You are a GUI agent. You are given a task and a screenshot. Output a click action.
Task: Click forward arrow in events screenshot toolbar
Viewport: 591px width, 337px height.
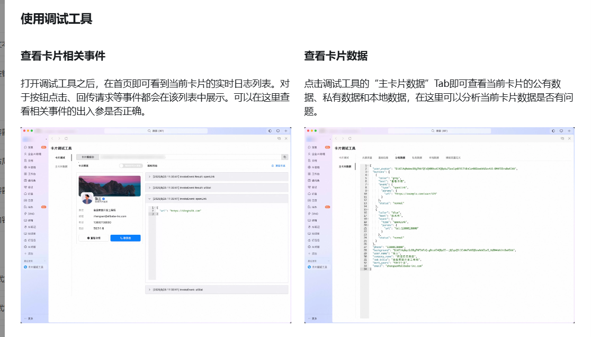coord(59,138)
